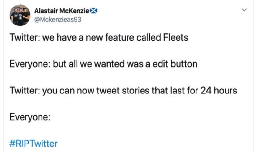Open Alastair McKenzie's profile avatar photo
255x152 pixels.
tap(20, 15)
